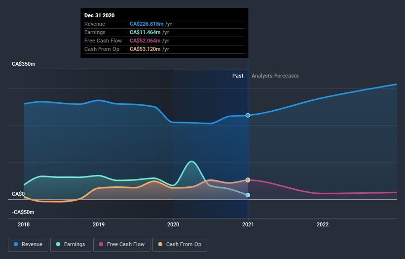Select the 2020 x-axis label
The width and height of the screenshot is (405, 259).
click(x=173, y=224)
